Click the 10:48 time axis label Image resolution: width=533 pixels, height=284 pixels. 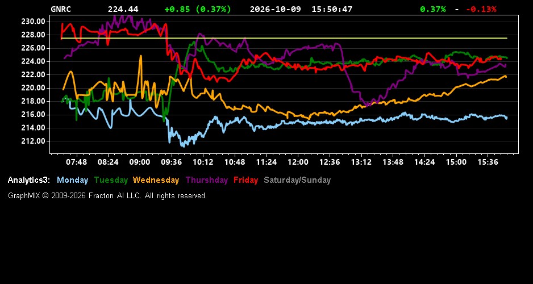coord(235,162)
